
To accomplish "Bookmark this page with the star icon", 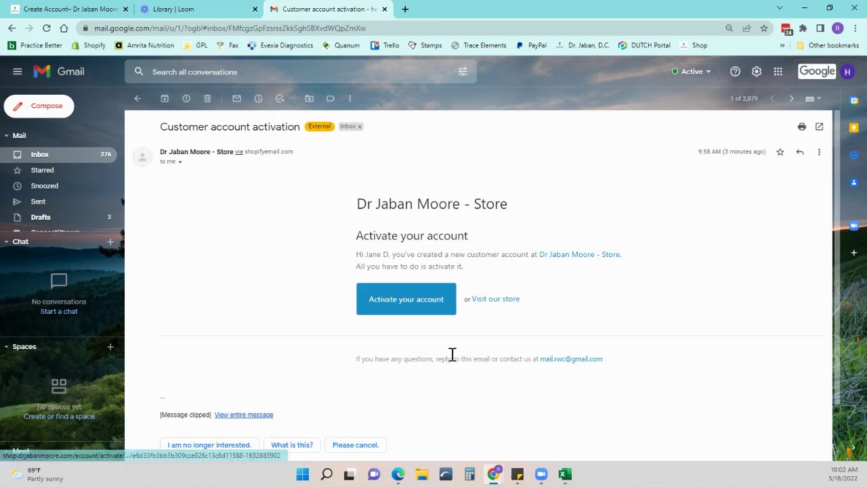I will point(764,28).
